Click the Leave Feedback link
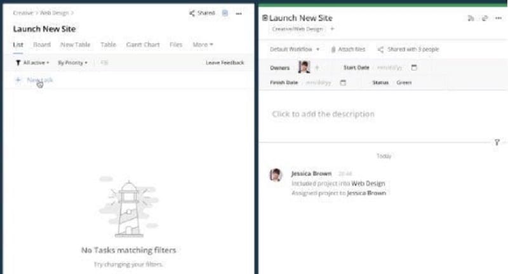Viewport: 508px width, 274px height. 225,62
